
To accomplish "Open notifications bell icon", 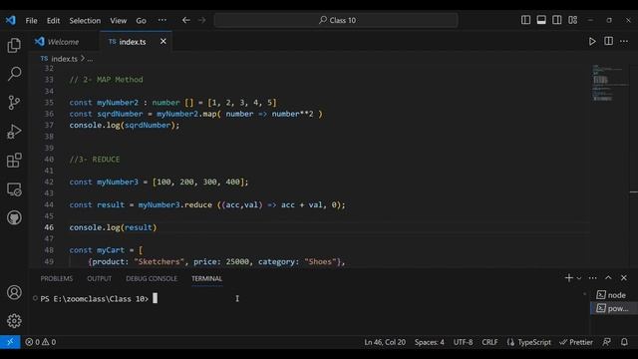I will coord(624,342).
